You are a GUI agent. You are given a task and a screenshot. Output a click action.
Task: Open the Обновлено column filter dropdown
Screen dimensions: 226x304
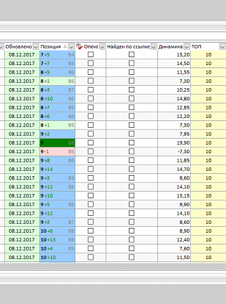point(36,47)
